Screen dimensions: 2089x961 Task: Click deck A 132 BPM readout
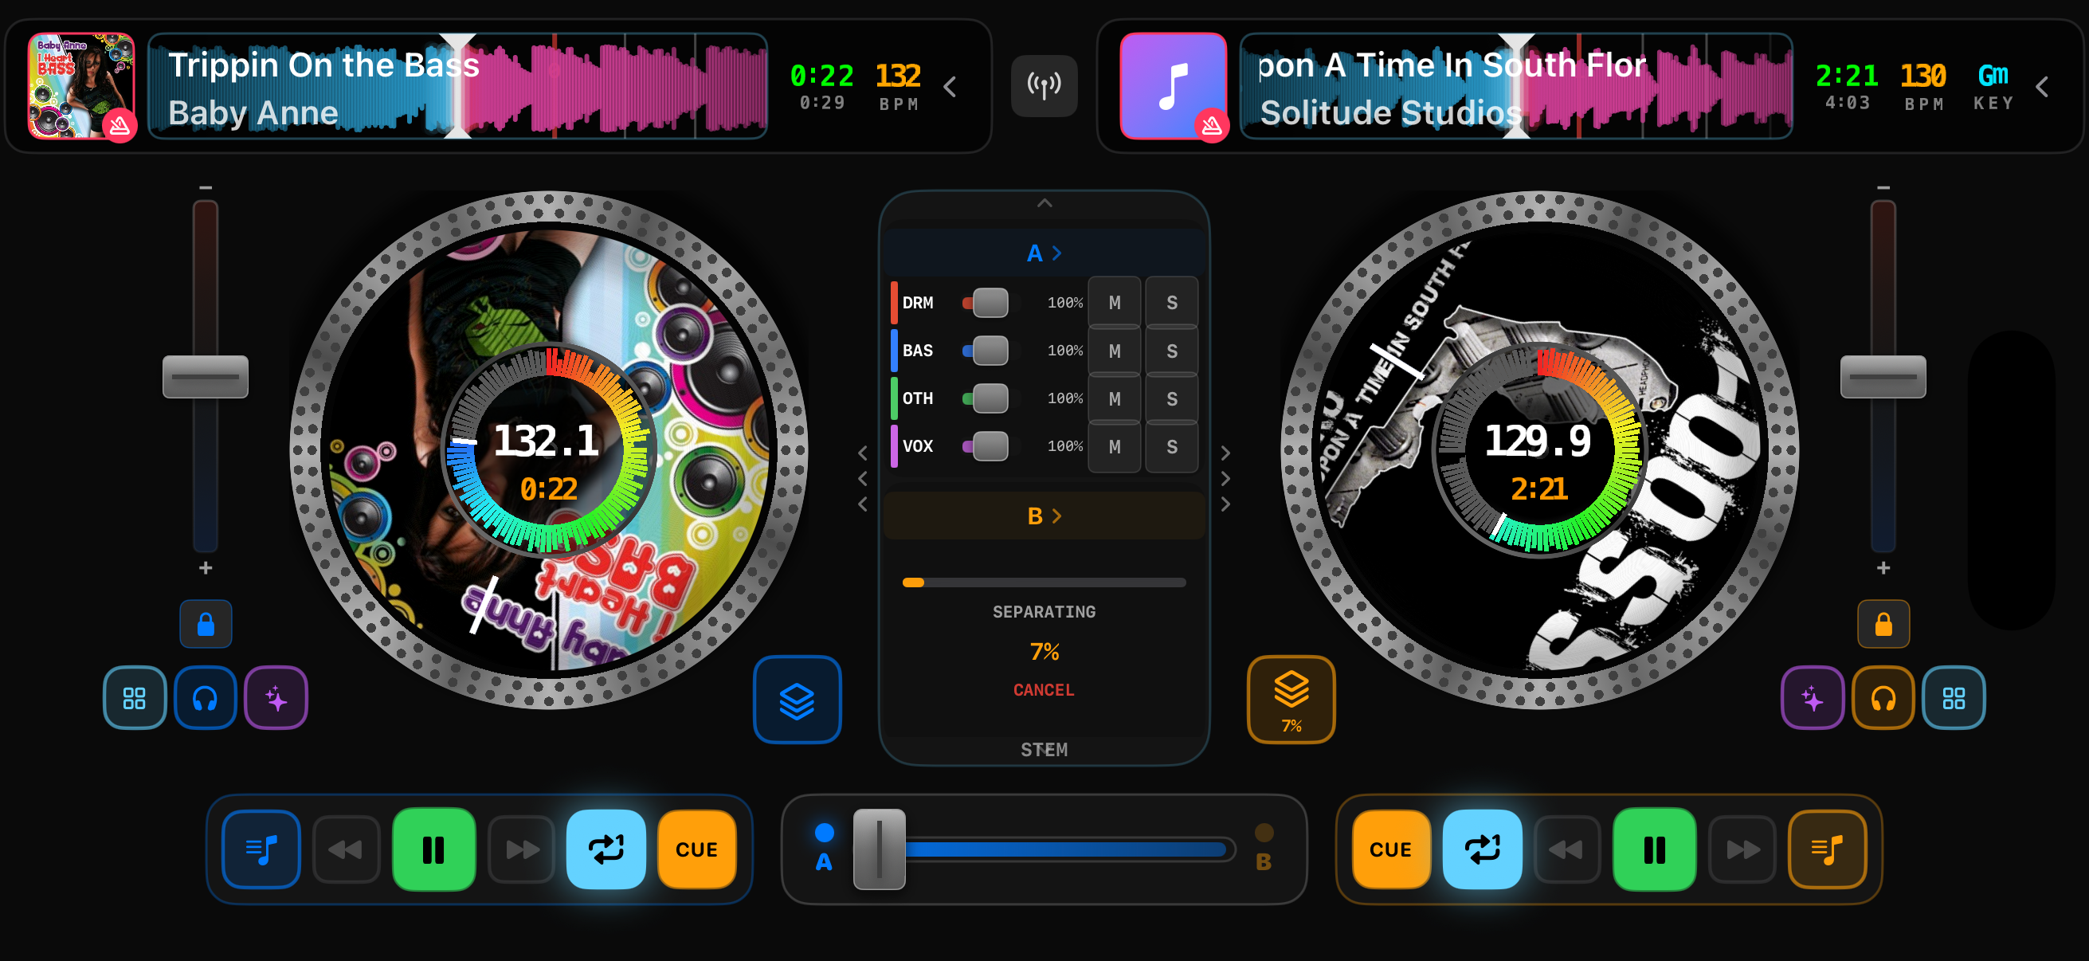click(899, 85)
